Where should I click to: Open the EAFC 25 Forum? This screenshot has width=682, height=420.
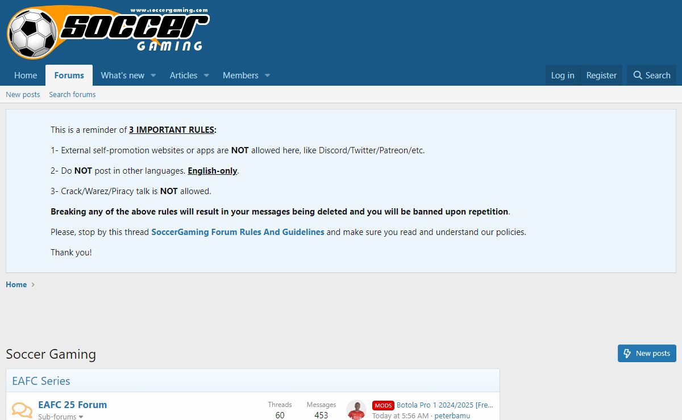tap(72, 405)
